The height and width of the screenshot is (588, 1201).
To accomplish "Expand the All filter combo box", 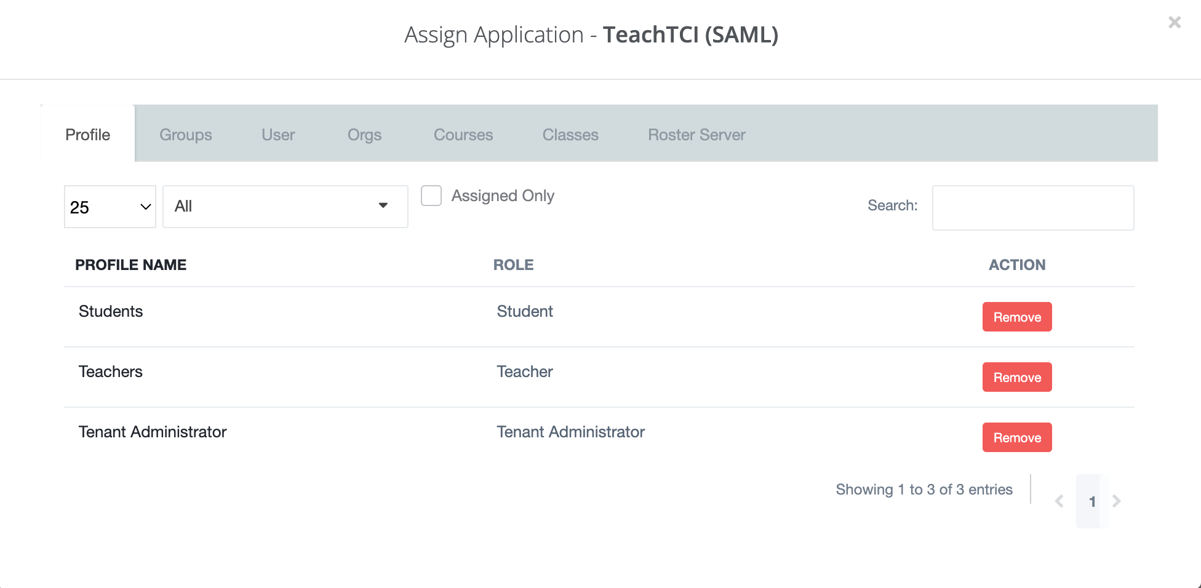I will click(285, 206).
